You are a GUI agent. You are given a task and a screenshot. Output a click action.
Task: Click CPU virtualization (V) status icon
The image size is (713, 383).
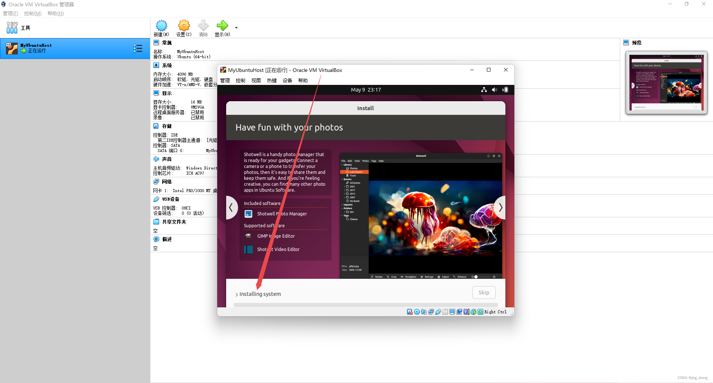pos(466,312)
